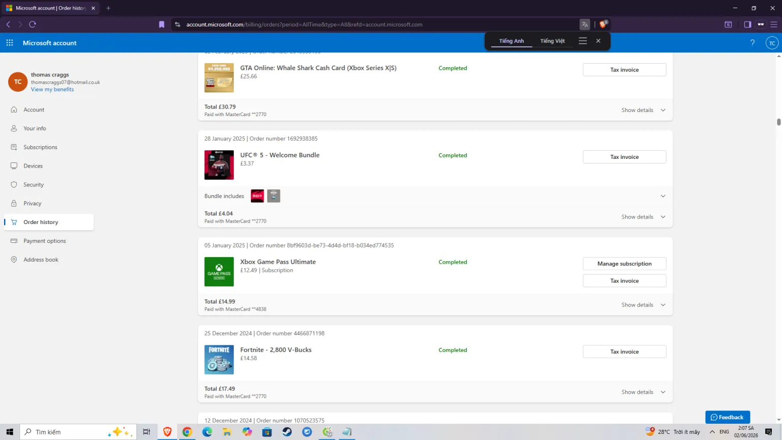Get Tax invoice for Fortnite V-Bucks order
This screenshot has height=440, width=782.
[624, 351]
